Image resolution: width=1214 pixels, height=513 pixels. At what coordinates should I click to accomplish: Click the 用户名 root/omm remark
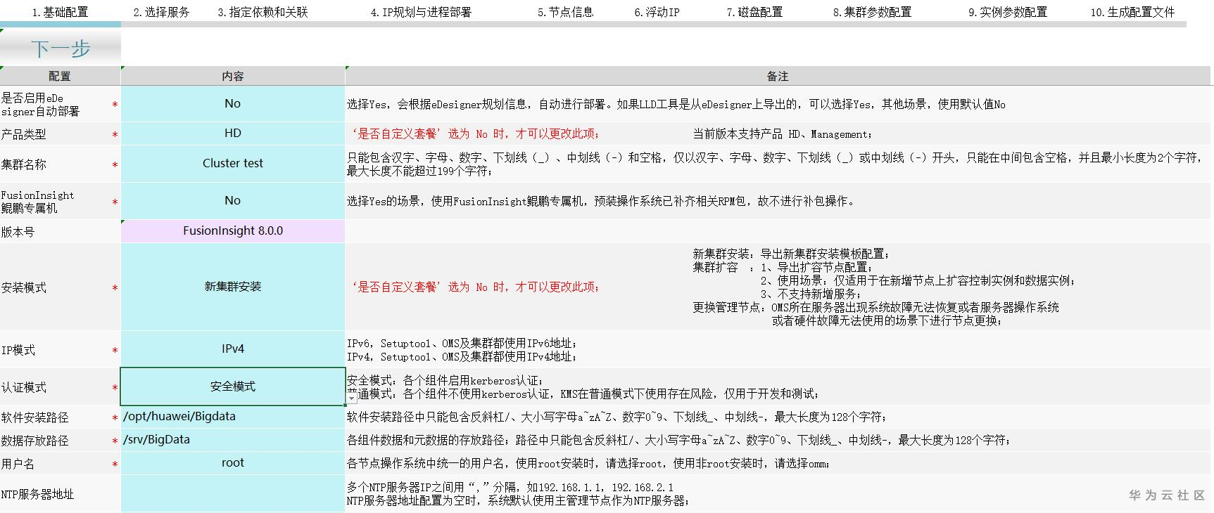coord(589,463)
